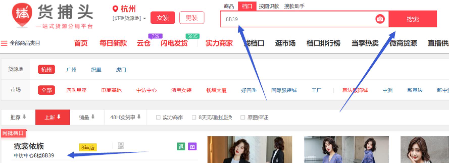Open the 全部商品类目 hamburger menu icon
Image resolution: width=449 pixels, height=163 pixels.
pyautogui.click(x=4, y=43)
